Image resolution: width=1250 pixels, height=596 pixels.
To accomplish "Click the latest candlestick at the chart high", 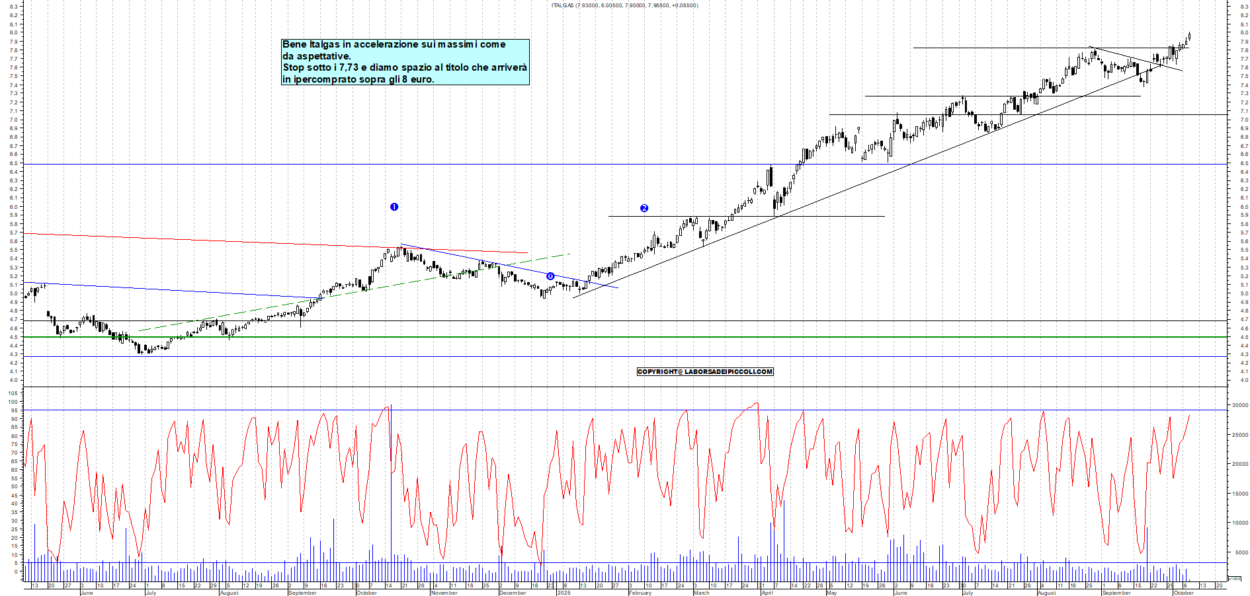I will (x=1189, y=36).
